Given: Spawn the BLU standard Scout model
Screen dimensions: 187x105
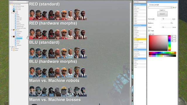Looking at the screenshot, I should 32,53.
